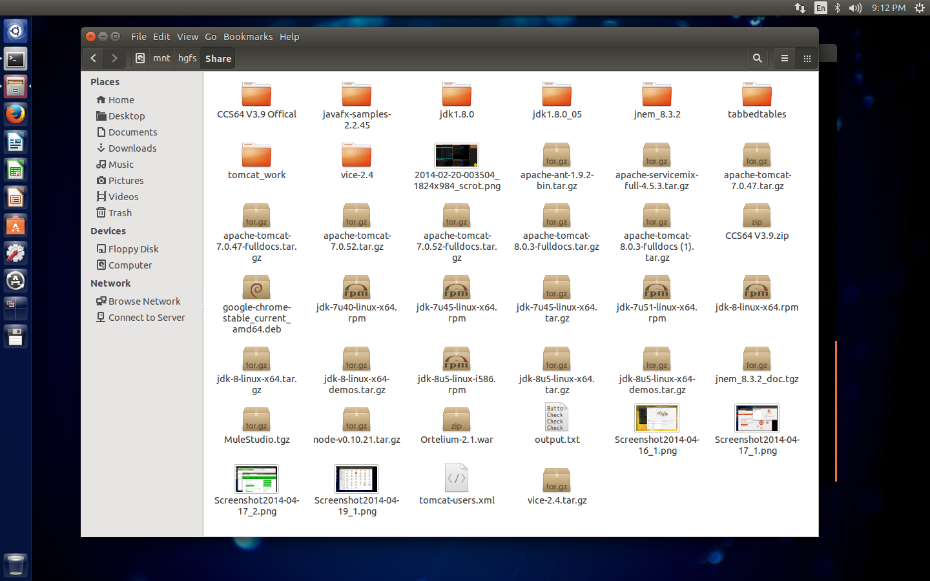930x581 pixels.
Task: Open Videos in sidebar
Action: coord(118,197)
